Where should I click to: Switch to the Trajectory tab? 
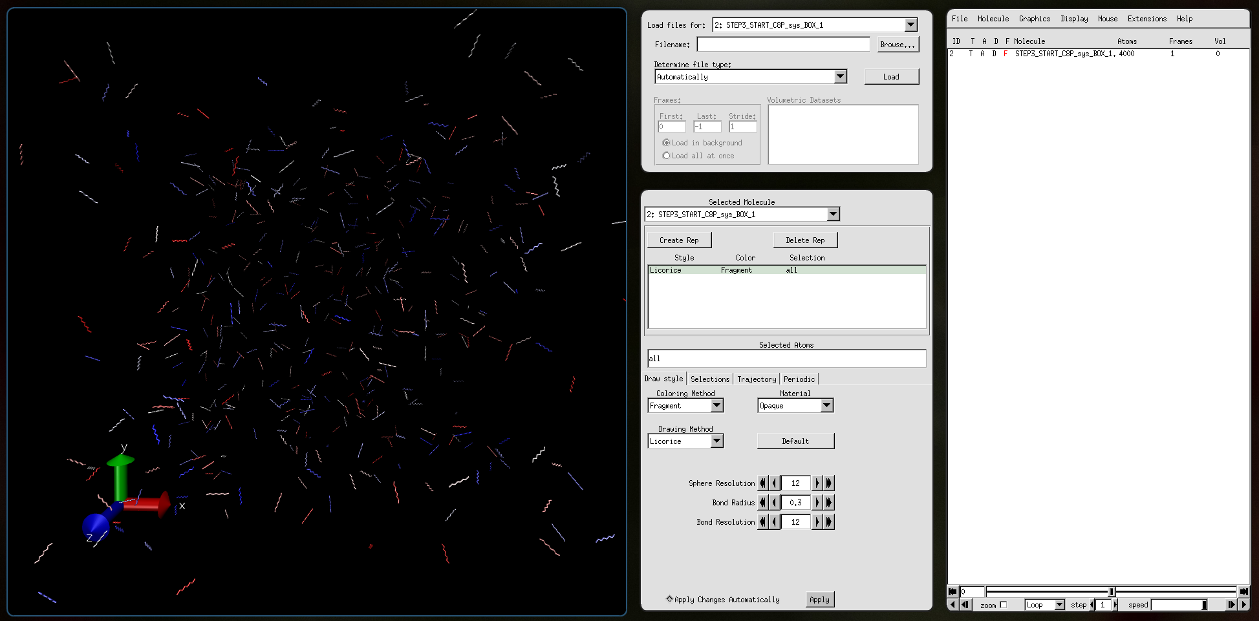coord(756,379)
